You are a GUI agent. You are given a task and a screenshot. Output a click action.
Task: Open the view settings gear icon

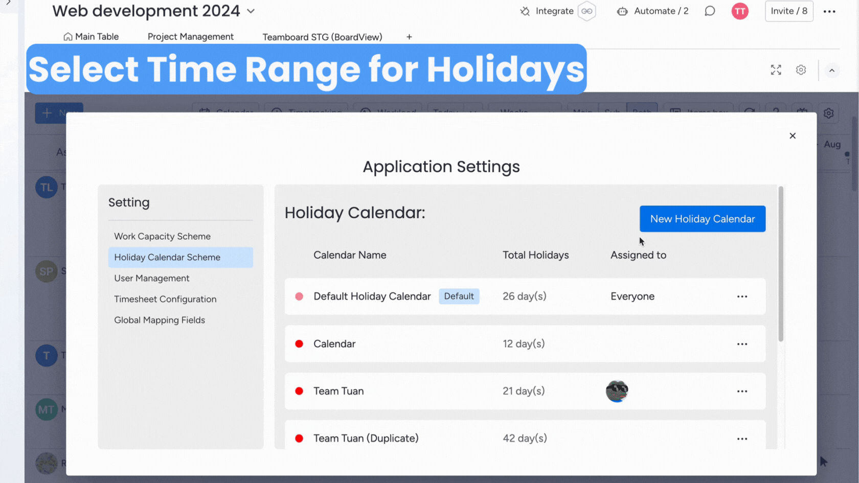click(x=801, y=70)
